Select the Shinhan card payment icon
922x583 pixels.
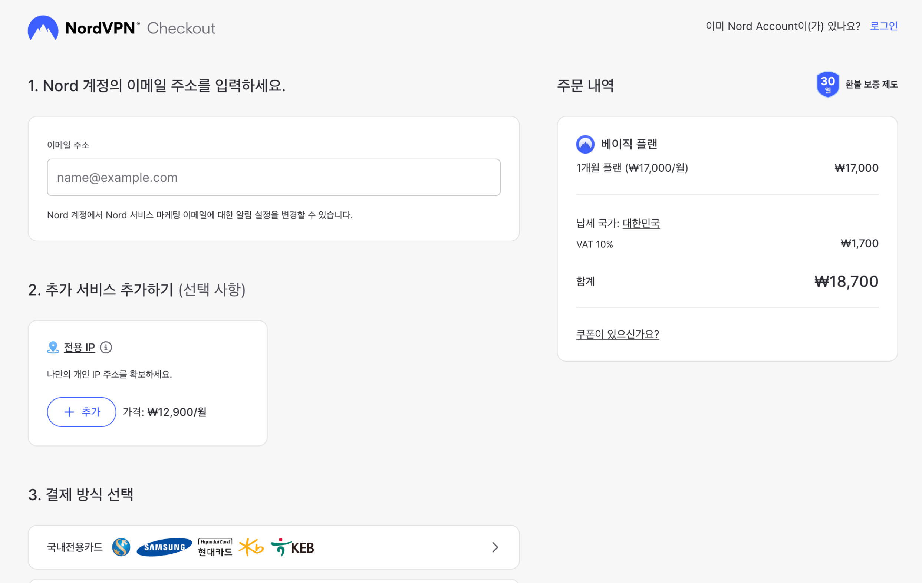pos(121,547)
